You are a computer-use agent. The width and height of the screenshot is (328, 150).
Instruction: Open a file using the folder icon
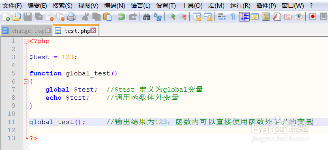tap(17, 17)
